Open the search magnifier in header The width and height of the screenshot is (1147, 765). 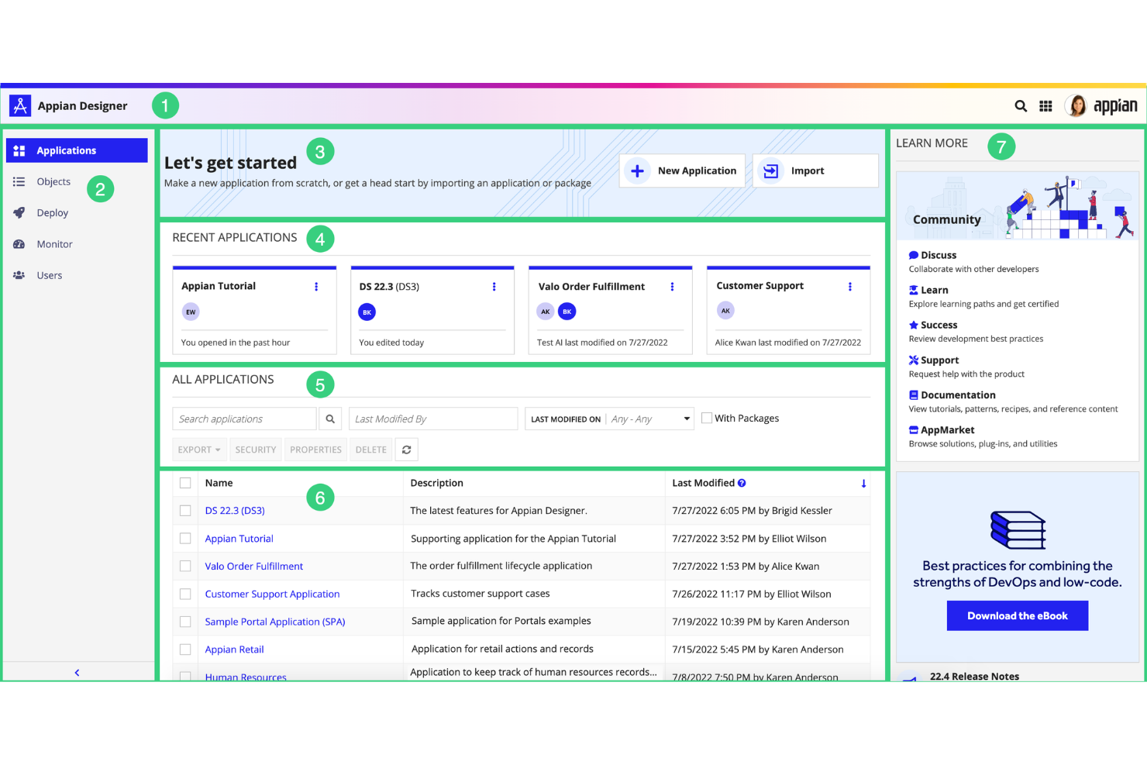tap(1021, 106)
